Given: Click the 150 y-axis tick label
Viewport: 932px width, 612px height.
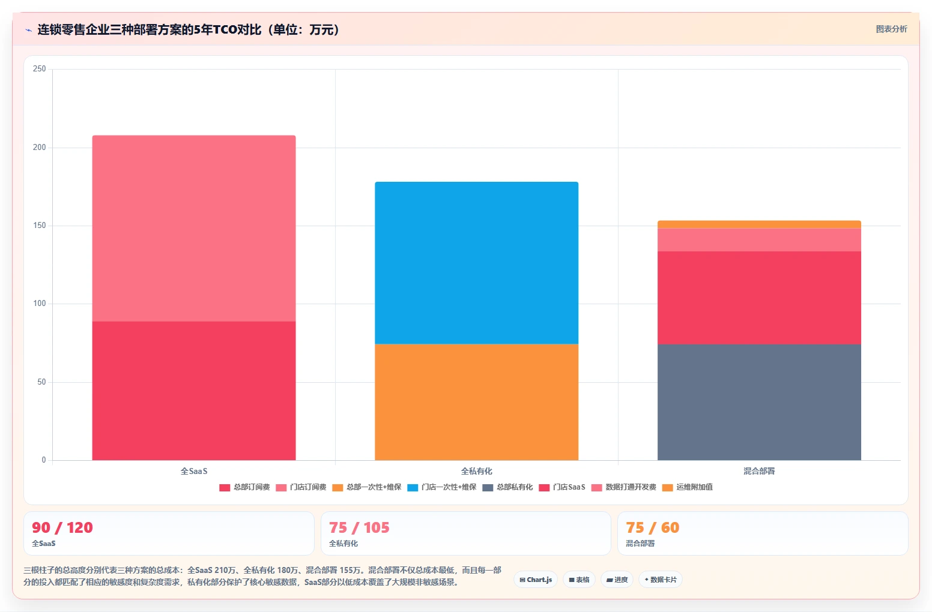Looking at the screenshot, I should point(40,226).
